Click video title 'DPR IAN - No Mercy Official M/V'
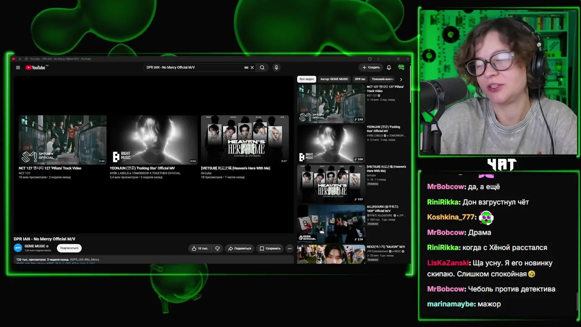This screenshot has width=581, height=327. (x=44, y=239)
